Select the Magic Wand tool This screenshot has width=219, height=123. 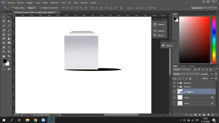(x=9, y=21)
